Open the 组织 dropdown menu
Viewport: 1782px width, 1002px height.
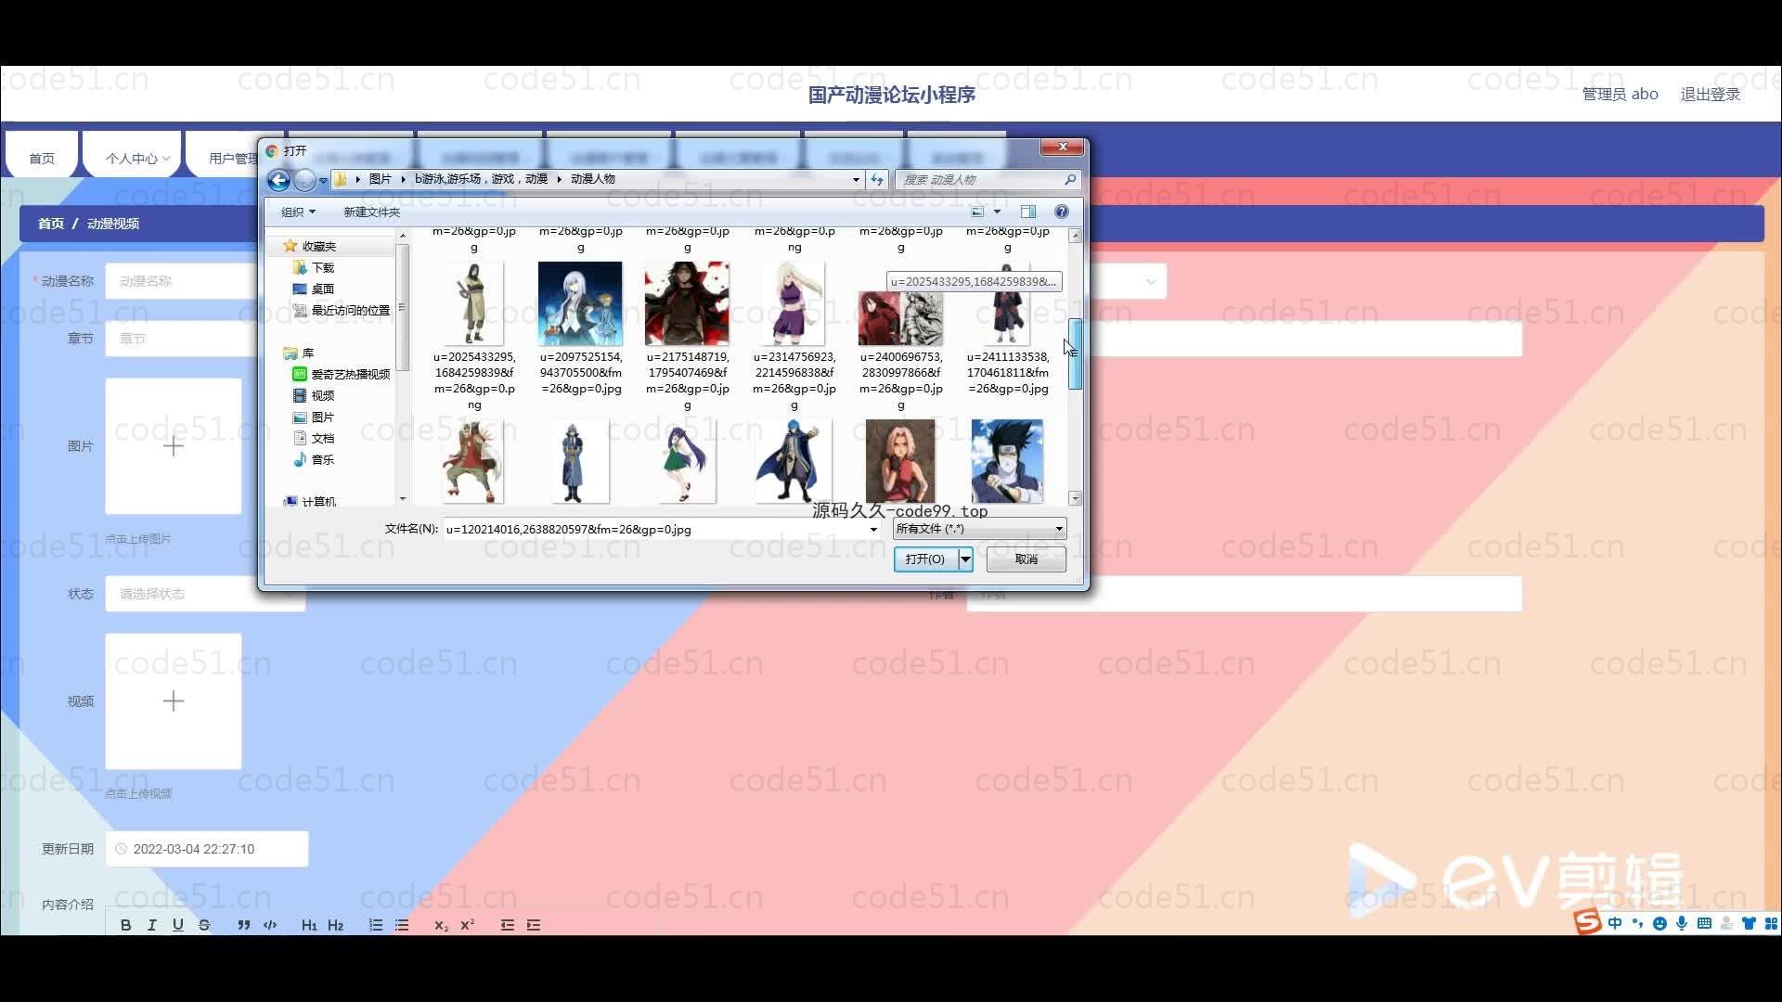coord(298,212)
